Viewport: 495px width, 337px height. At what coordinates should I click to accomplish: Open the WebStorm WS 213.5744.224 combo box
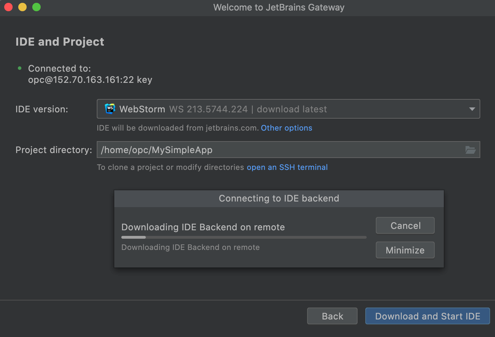click(x=288, y=109)
